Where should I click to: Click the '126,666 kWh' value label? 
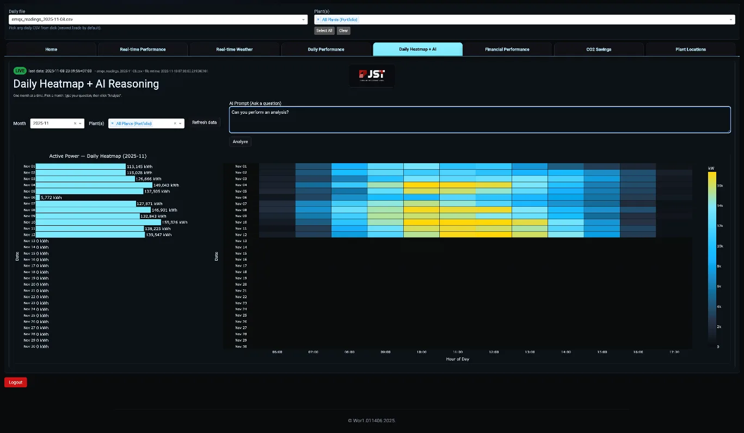coord(149,179)
